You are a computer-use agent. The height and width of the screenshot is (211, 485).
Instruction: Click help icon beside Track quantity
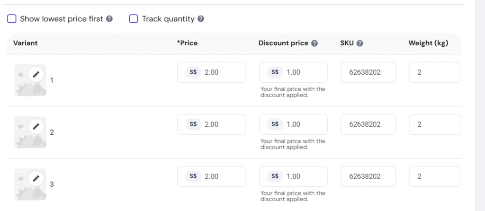coord(201,19)
